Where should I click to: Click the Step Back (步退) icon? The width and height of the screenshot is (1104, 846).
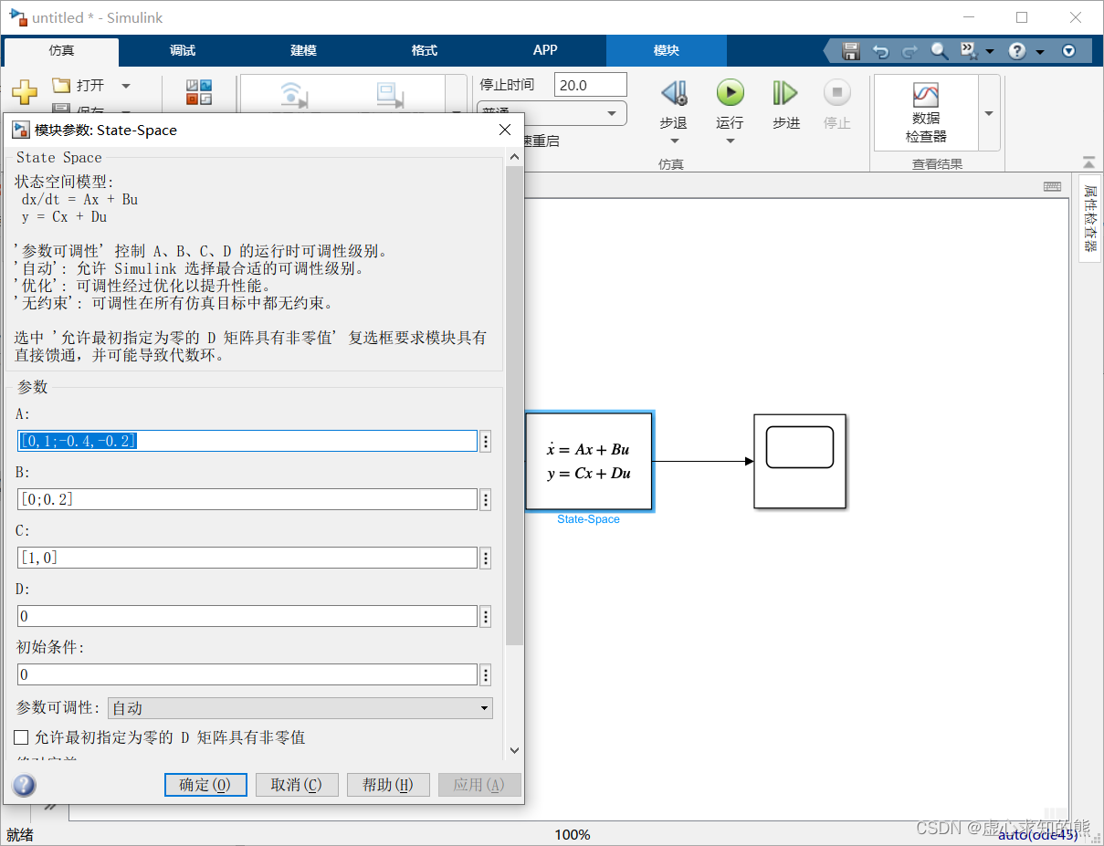click(x=674, y=93)
